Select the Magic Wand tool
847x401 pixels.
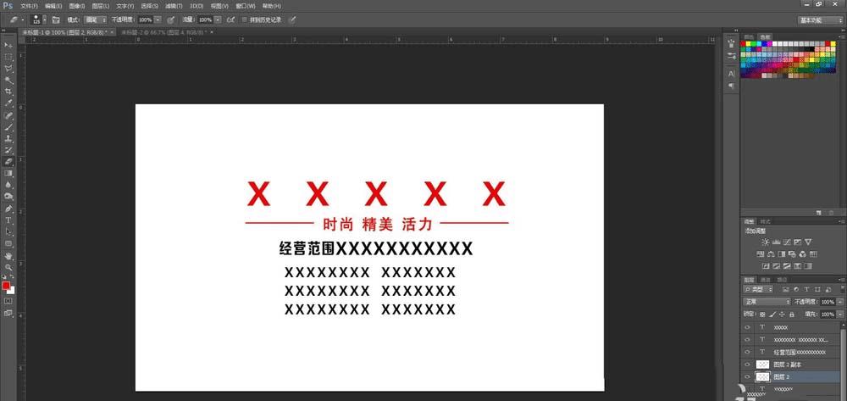[8, 80]
